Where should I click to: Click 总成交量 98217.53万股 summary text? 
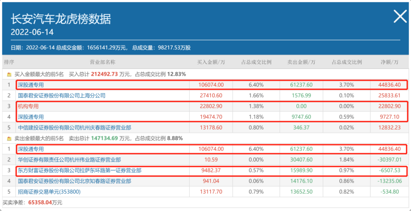pos(161,48)
